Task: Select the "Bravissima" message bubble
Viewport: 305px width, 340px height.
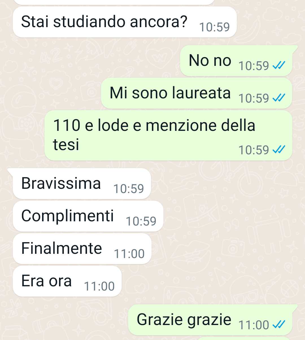Action: (82, 184)
